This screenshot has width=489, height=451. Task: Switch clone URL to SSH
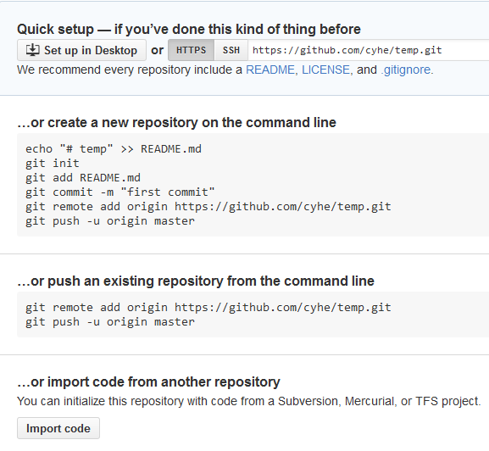[231, 50]
